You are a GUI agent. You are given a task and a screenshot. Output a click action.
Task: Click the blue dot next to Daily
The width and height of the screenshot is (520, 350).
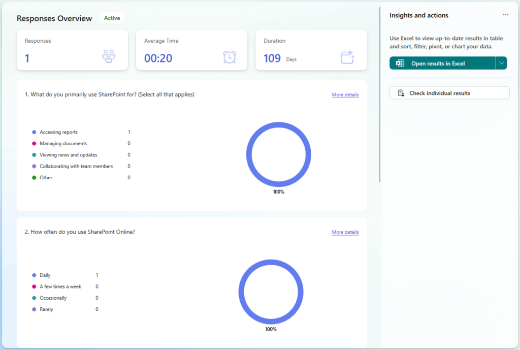(34, 275)
